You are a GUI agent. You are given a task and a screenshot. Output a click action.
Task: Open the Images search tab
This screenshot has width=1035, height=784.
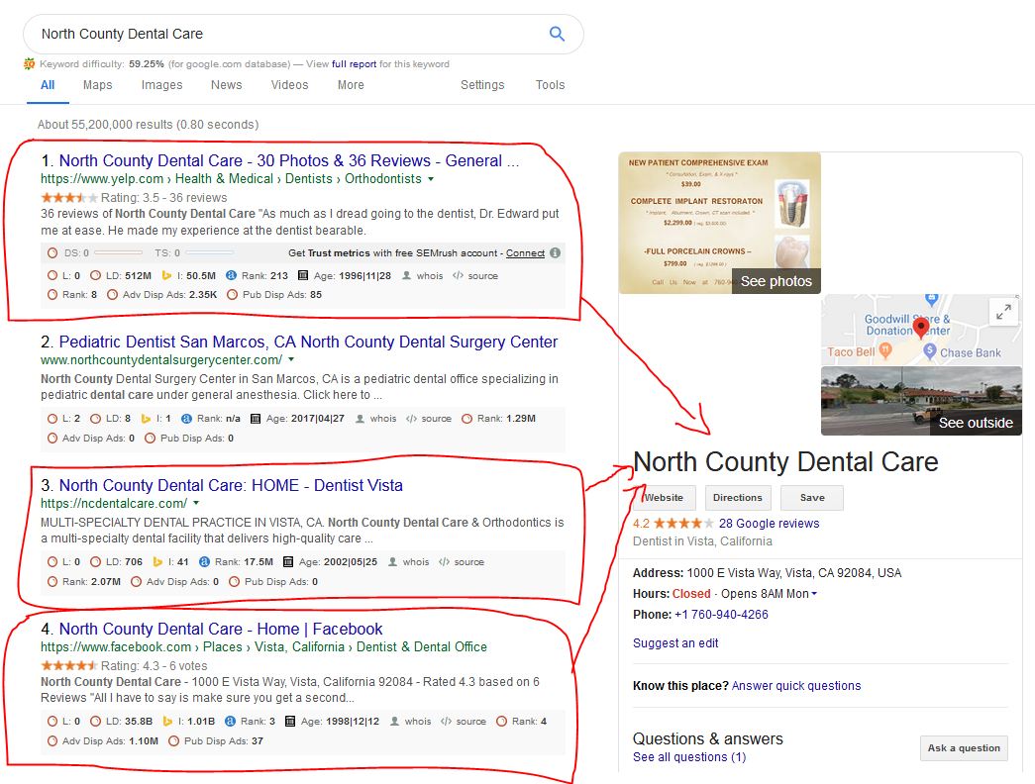(x=161, y=85)
